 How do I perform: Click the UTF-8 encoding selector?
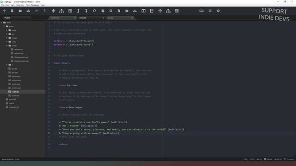(x=252, y=159)
